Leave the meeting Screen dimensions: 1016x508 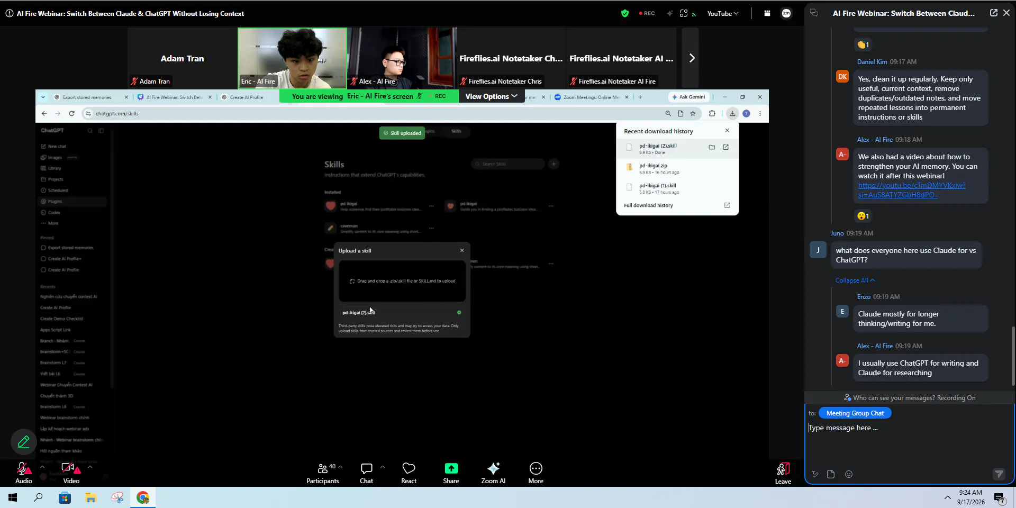[783, 473]
